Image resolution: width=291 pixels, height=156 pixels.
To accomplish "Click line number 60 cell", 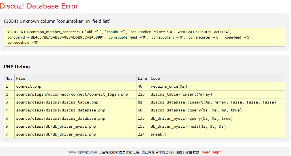I will point(143,110).
